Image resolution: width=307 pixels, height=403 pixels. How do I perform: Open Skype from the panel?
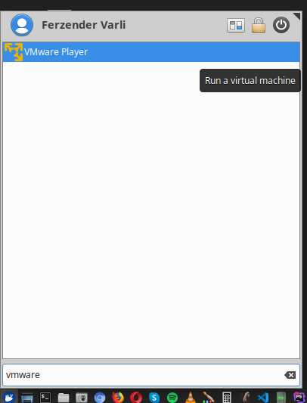154,398
